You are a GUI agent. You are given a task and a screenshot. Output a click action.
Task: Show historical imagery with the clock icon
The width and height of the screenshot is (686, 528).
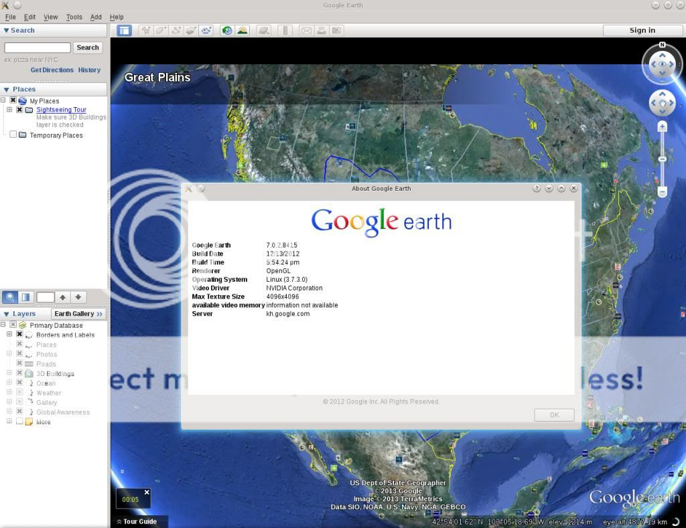coord(227,31)
